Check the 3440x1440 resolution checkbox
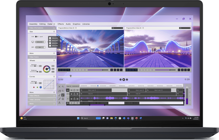Image resolution: width=219 pixels, height=140 pixels. click(x=50, y=46)
